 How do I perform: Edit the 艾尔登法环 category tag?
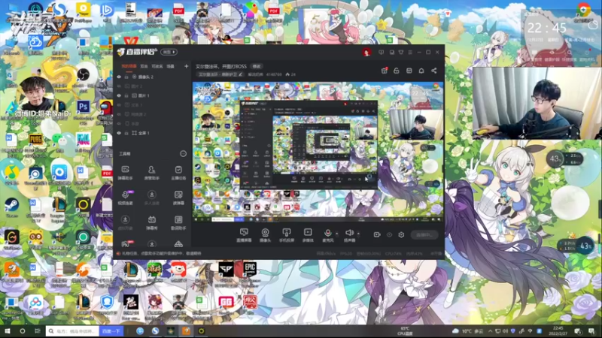coord(220,74)
